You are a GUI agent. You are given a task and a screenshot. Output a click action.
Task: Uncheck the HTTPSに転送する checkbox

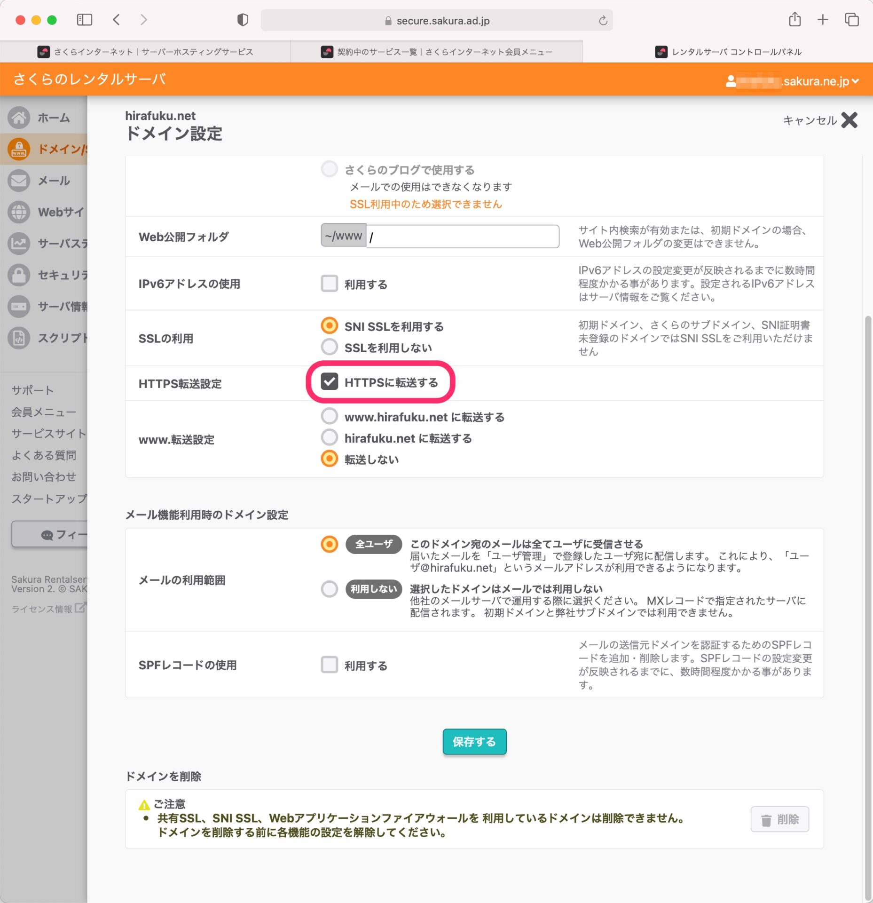tap(329, 382)
